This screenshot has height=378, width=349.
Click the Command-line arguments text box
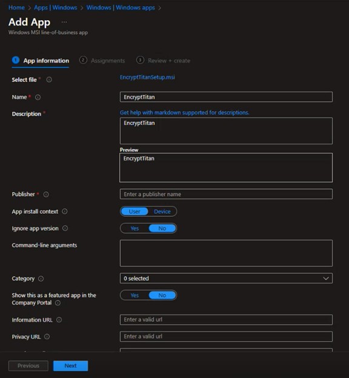coord(226,253)
